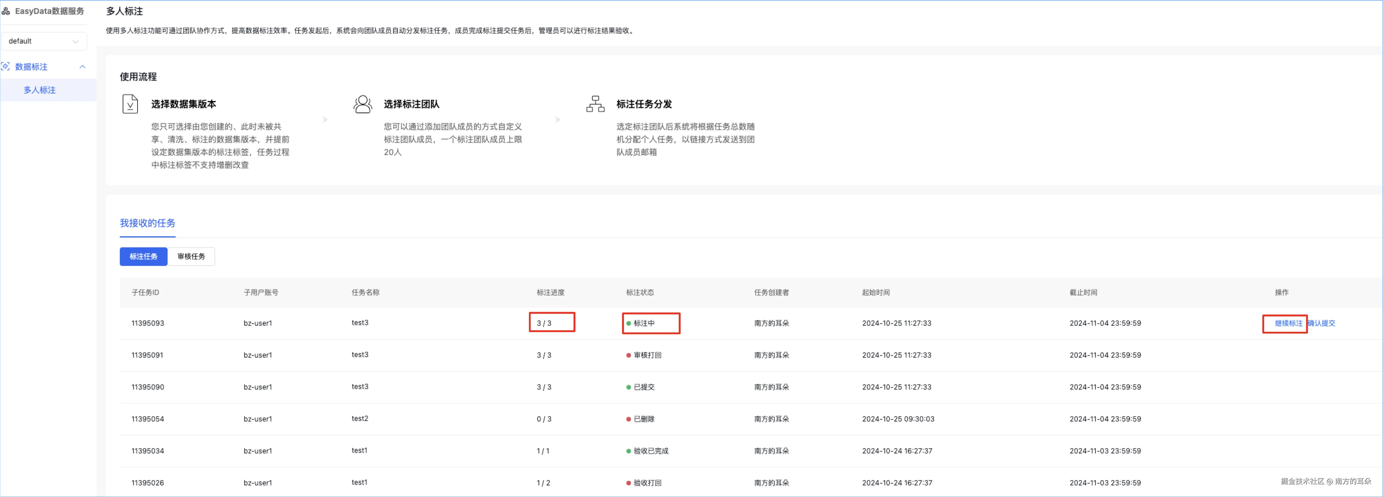Click the EasyData logo icon

tap(6, 11)
